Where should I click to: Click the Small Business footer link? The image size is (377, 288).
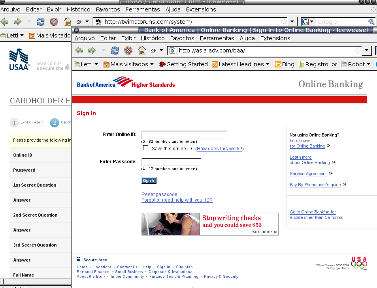pos(129,272)
